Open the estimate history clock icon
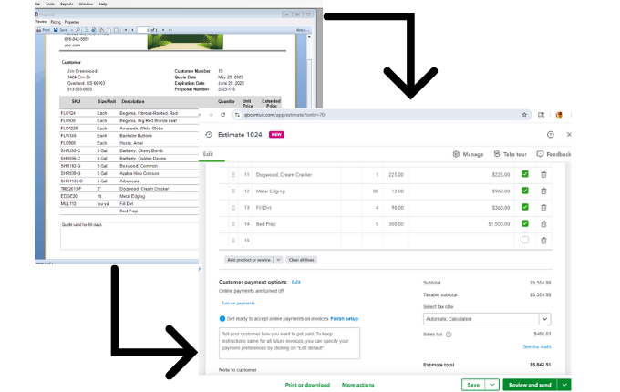Screen dimensions: 620x392 pos(209,135)
